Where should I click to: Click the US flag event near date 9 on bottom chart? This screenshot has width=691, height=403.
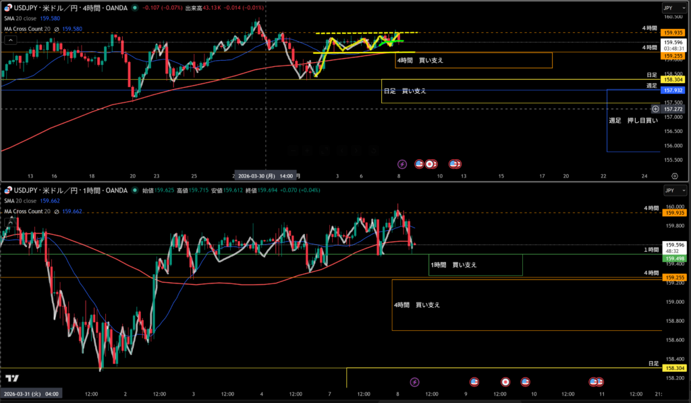474,381
